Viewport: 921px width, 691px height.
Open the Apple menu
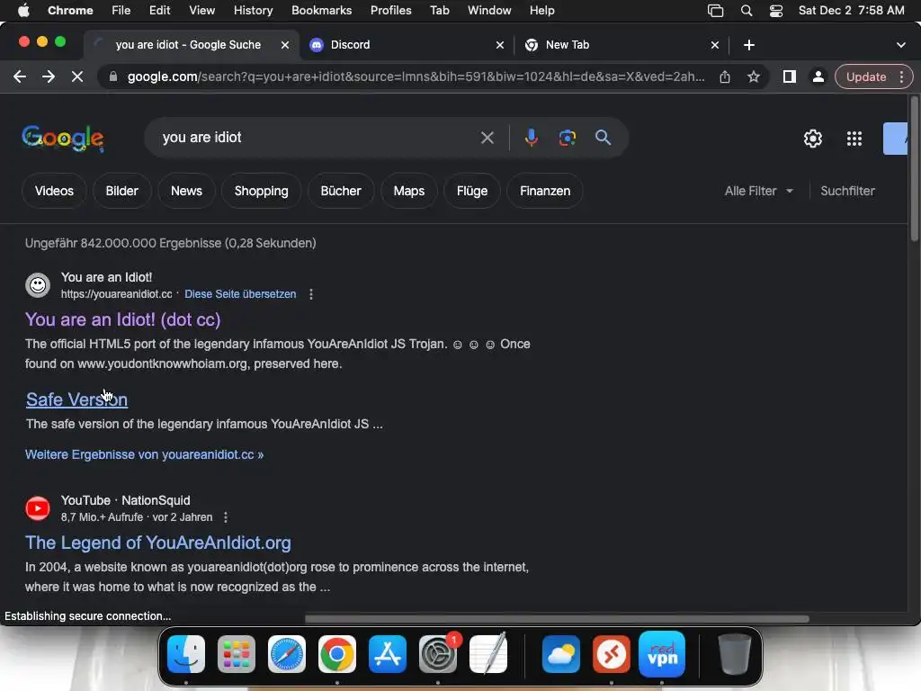click(23, 10)
